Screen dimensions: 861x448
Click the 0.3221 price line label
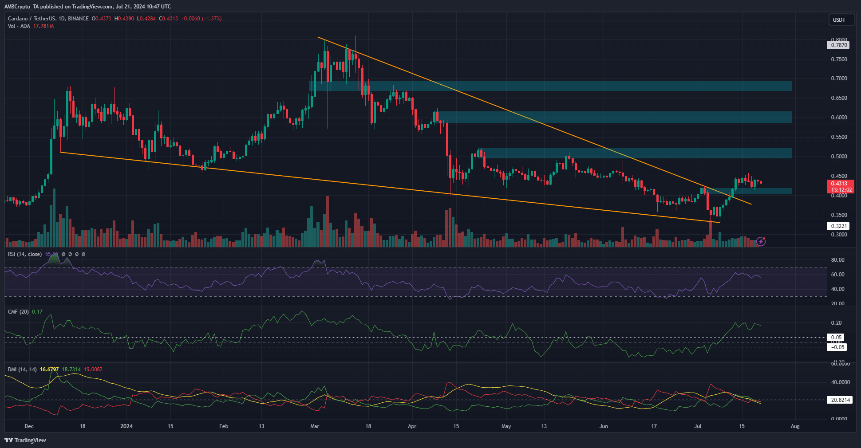coord(839,226)
